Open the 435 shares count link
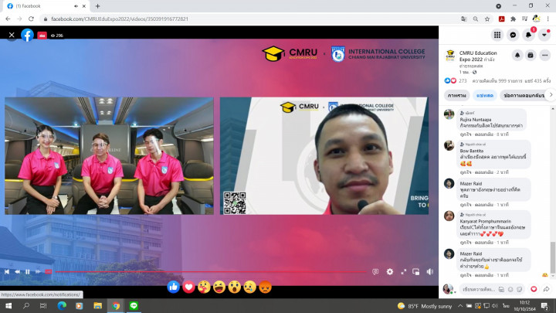 tap(538, 81)
